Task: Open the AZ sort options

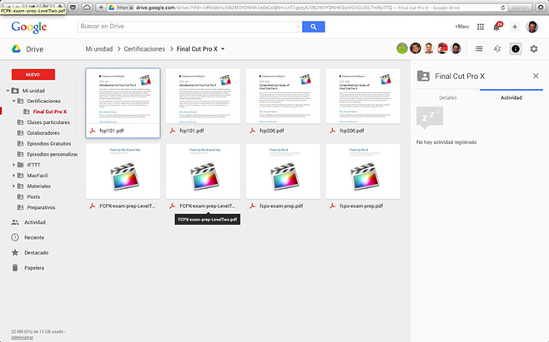Action: point(497,49)
